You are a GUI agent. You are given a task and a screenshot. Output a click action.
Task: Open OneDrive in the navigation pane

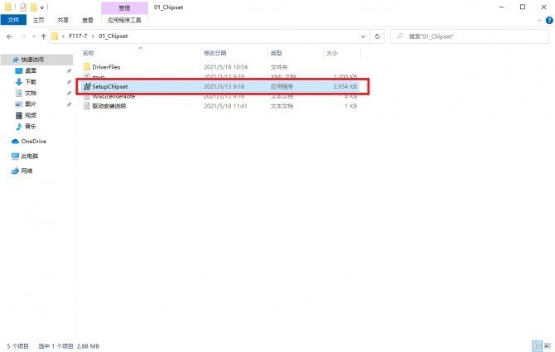(x=33, y=141)
